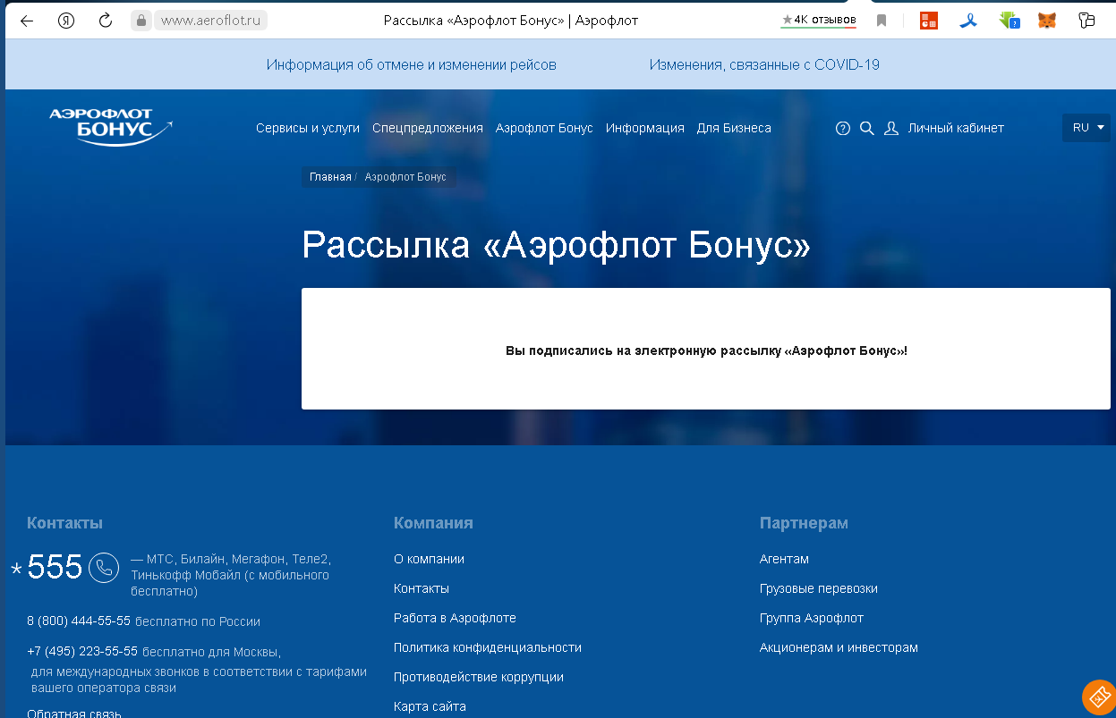The width and height of the screenshot is (1116, 718).
Task: Open Карта сайта link
Action: point(430,706)
